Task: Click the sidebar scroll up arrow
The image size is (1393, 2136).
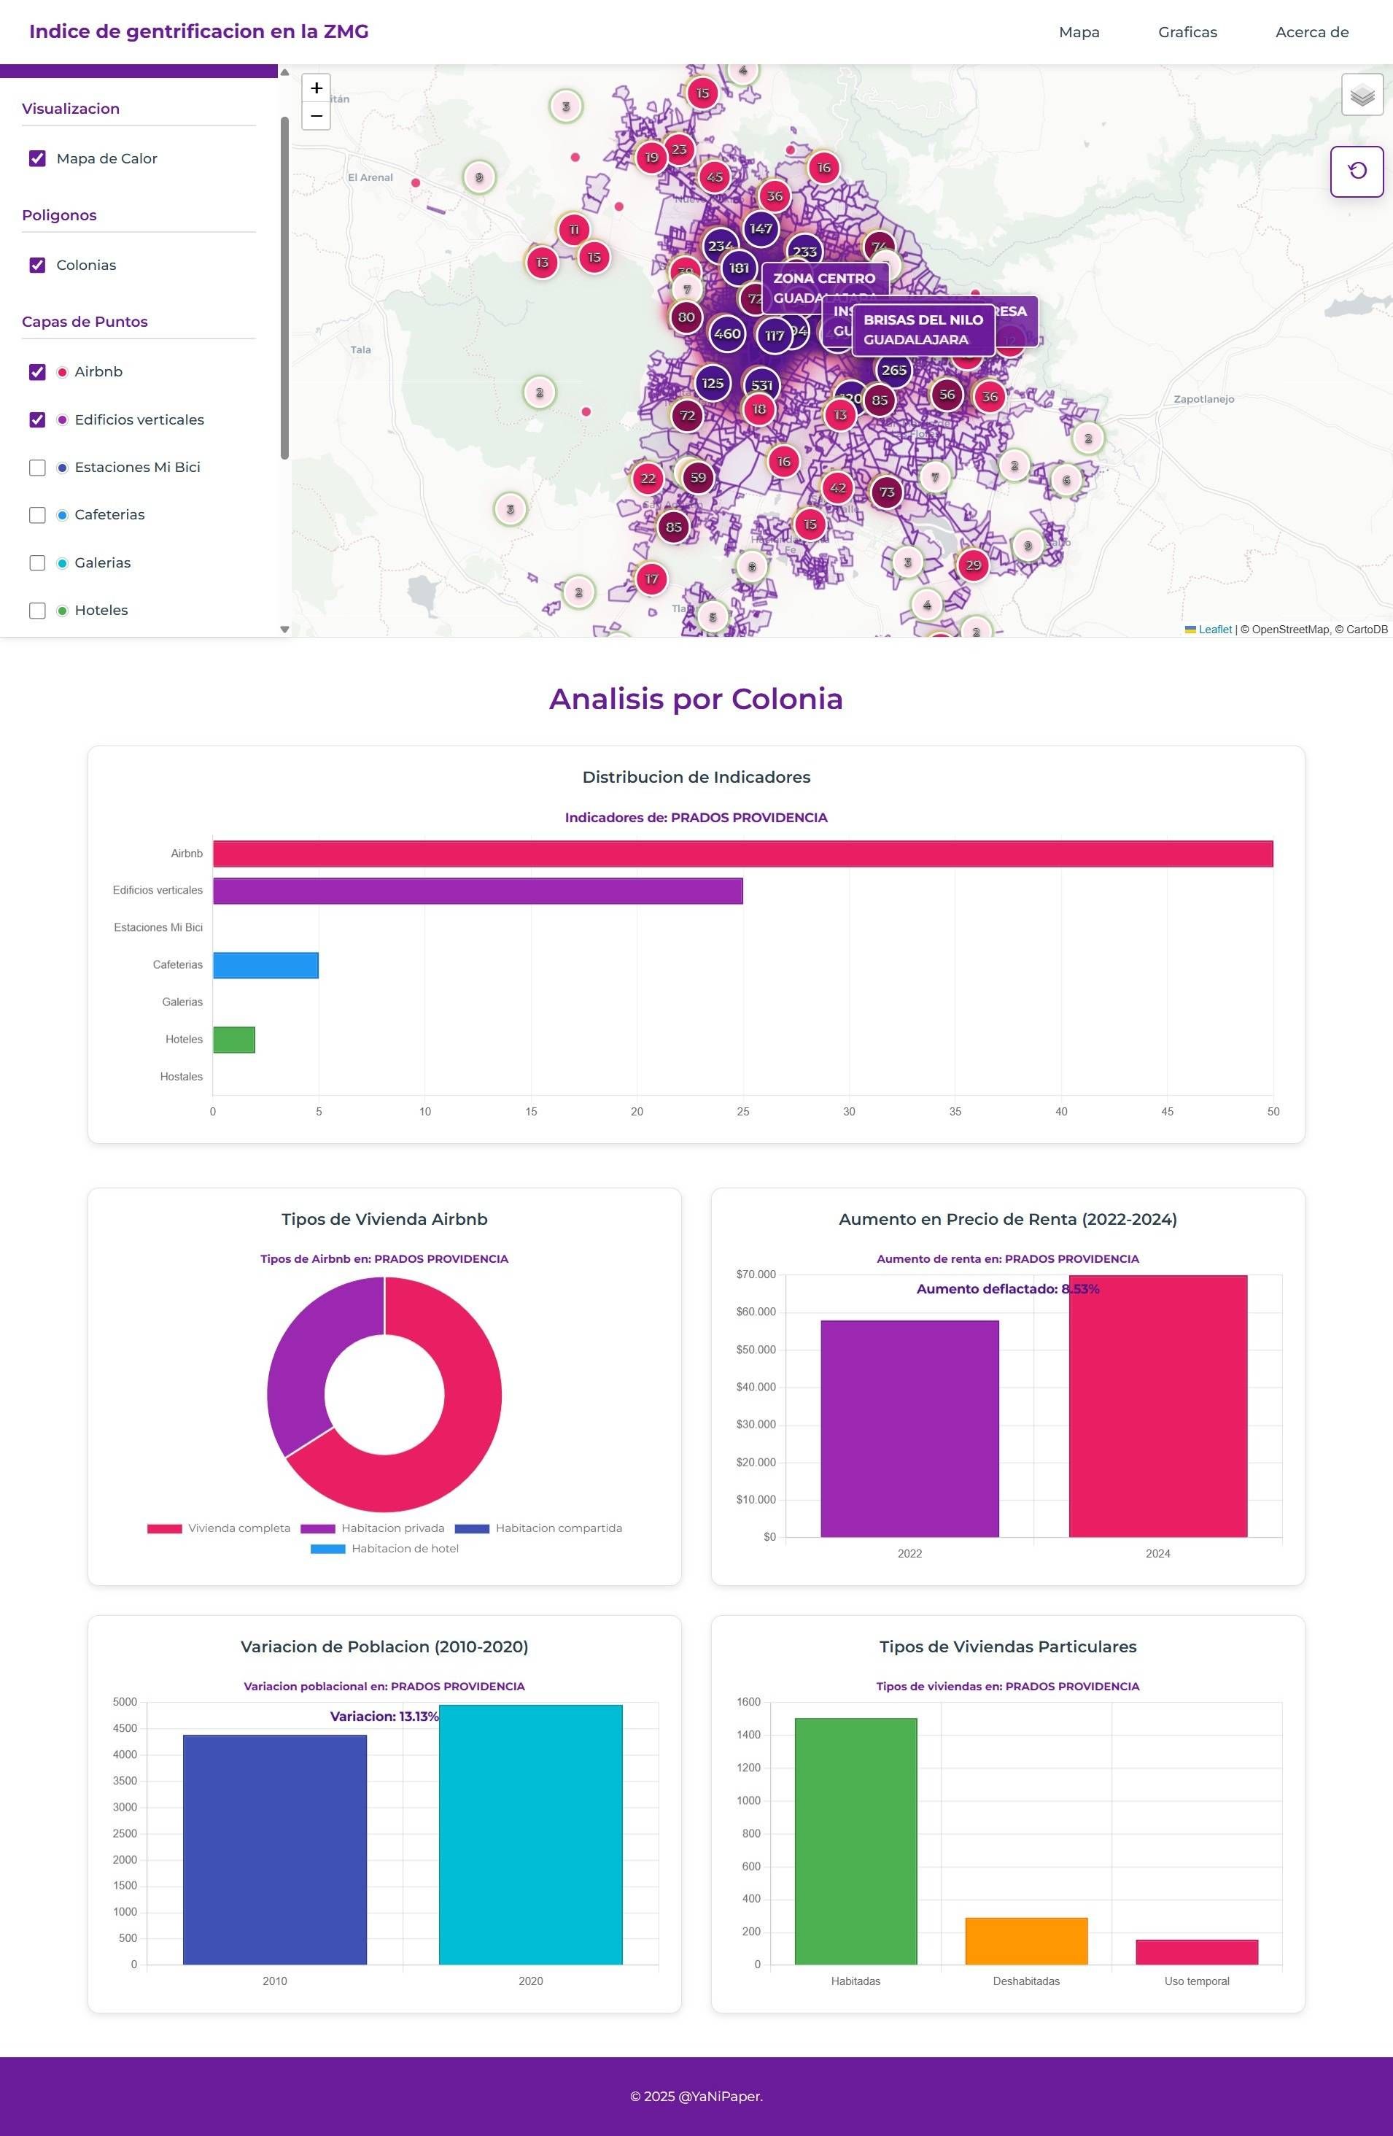Action: pos(284,71)
